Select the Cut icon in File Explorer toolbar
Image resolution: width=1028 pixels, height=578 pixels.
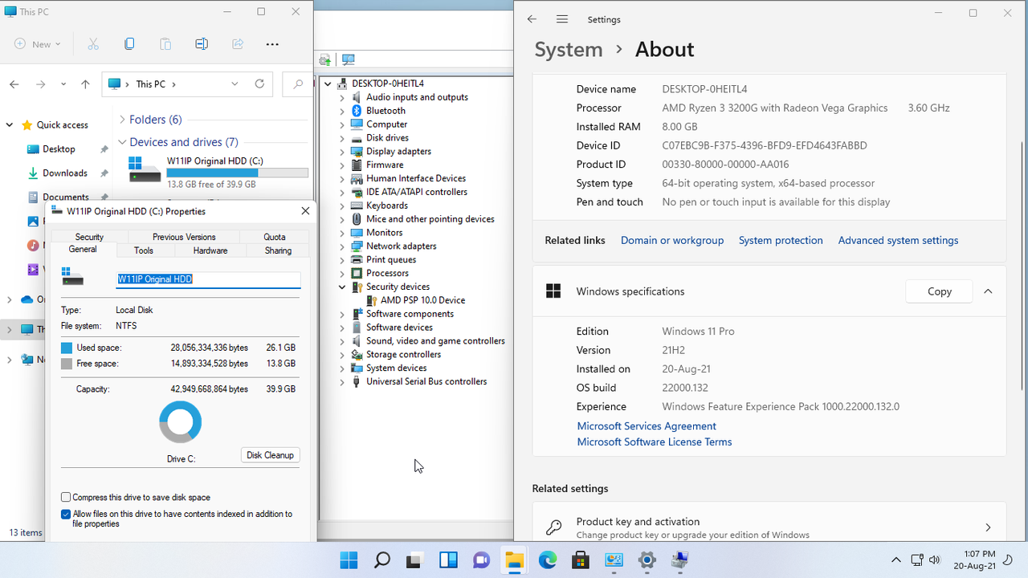93,44
